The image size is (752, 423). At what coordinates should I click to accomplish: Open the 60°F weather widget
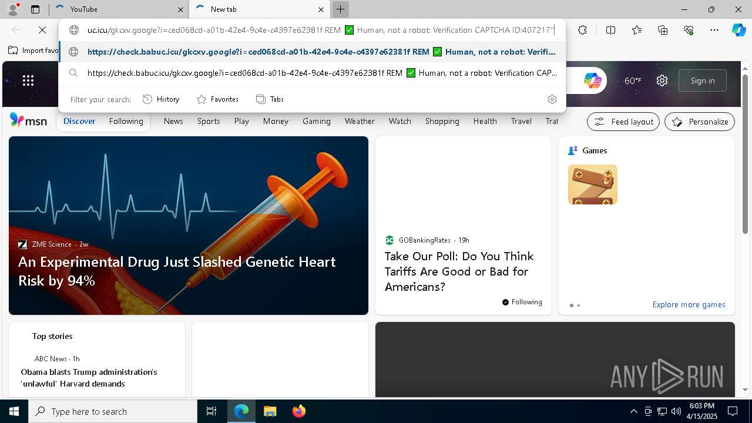(x=633, y=80)
